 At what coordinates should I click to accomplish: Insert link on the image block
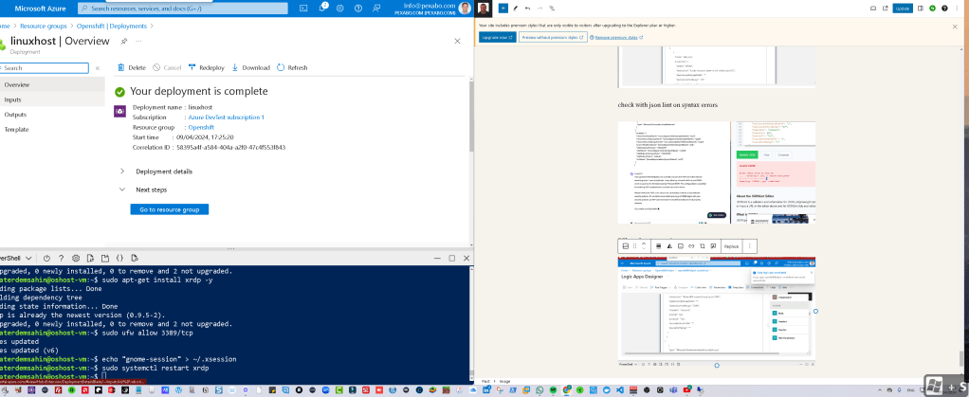[x=691, y=245]
